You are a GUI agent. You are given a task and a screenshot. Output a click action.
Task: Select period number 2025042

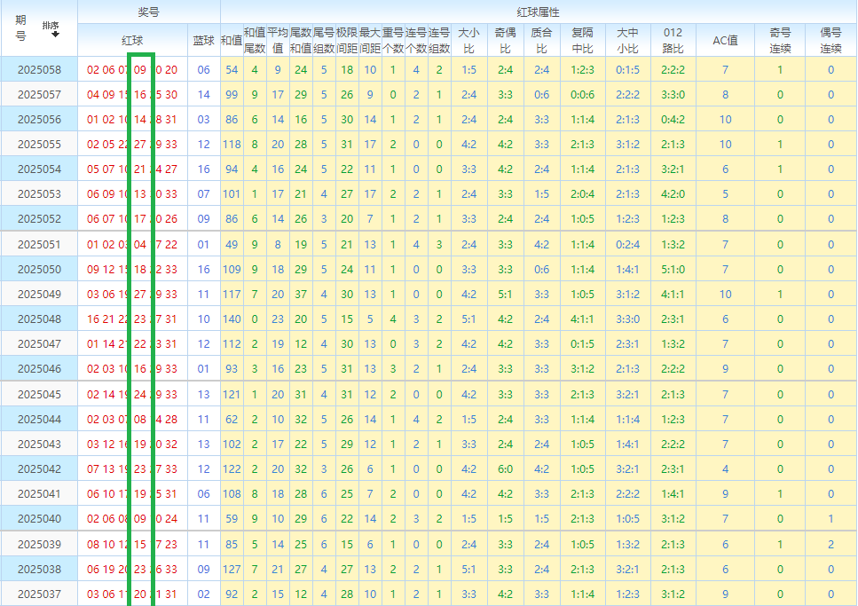click(39, 468)
